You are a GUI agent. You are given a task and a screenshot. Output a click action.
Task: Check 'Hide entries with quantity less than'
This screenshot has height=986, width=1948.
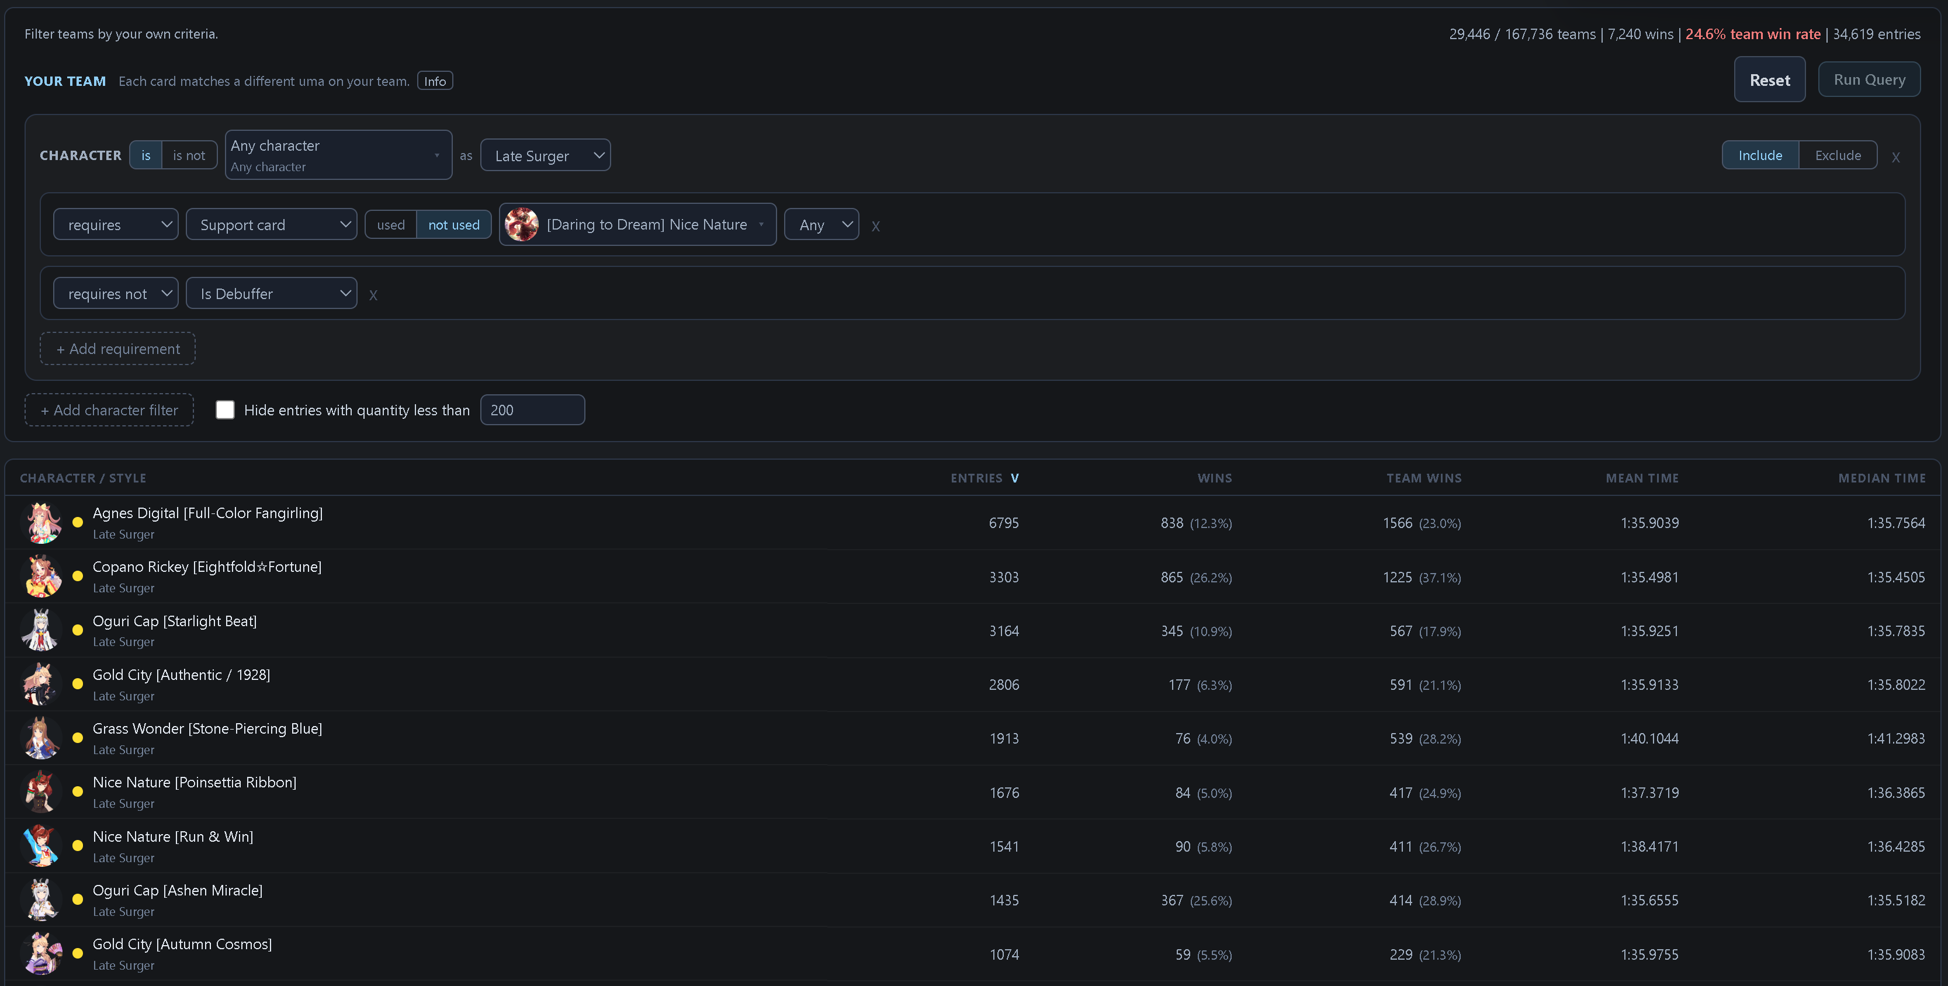226,410
